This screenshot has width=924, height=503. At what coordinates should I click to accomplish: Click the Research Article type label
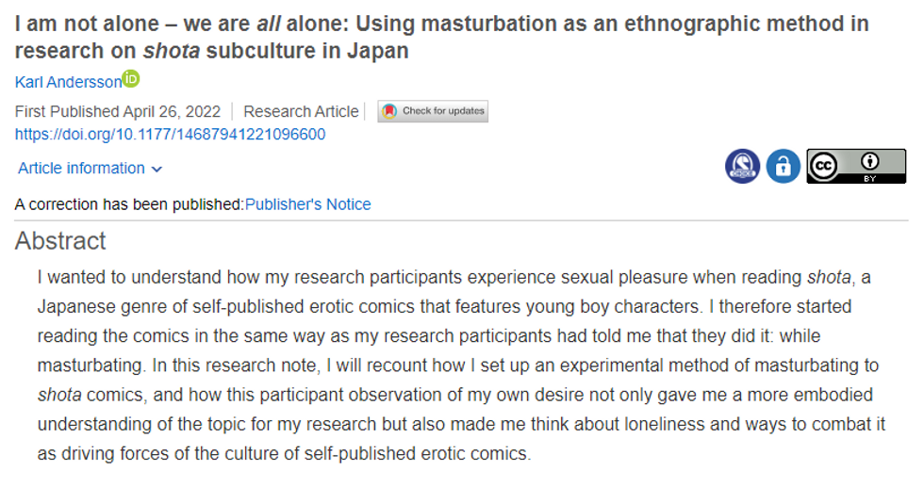coord(301,111)
